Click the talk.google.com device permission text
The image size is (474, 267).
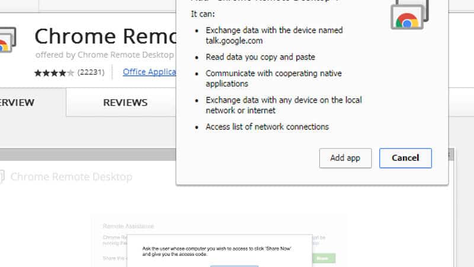click(x=274, y=36)
